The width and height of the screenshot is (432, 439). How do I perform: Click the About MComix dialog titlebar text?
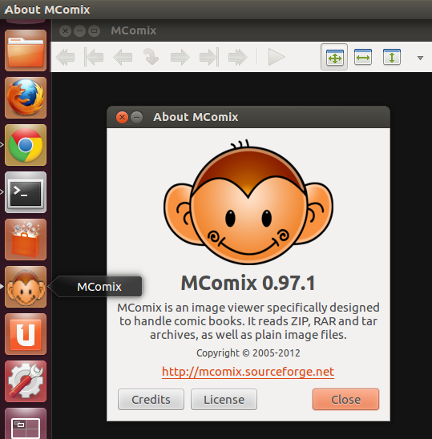[196, 117]
